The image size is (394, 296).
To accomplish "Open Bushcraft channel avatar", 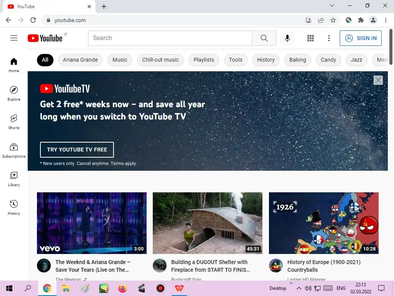I will (160, 266).
